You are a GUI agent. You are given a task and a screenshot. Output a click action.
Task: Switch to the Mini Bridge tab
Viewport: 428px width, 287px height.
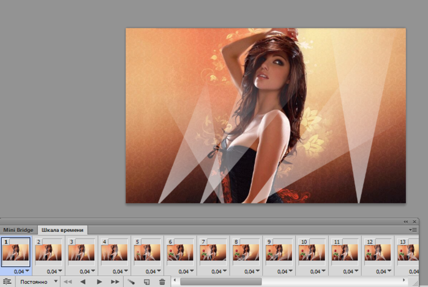coord(18,230)
